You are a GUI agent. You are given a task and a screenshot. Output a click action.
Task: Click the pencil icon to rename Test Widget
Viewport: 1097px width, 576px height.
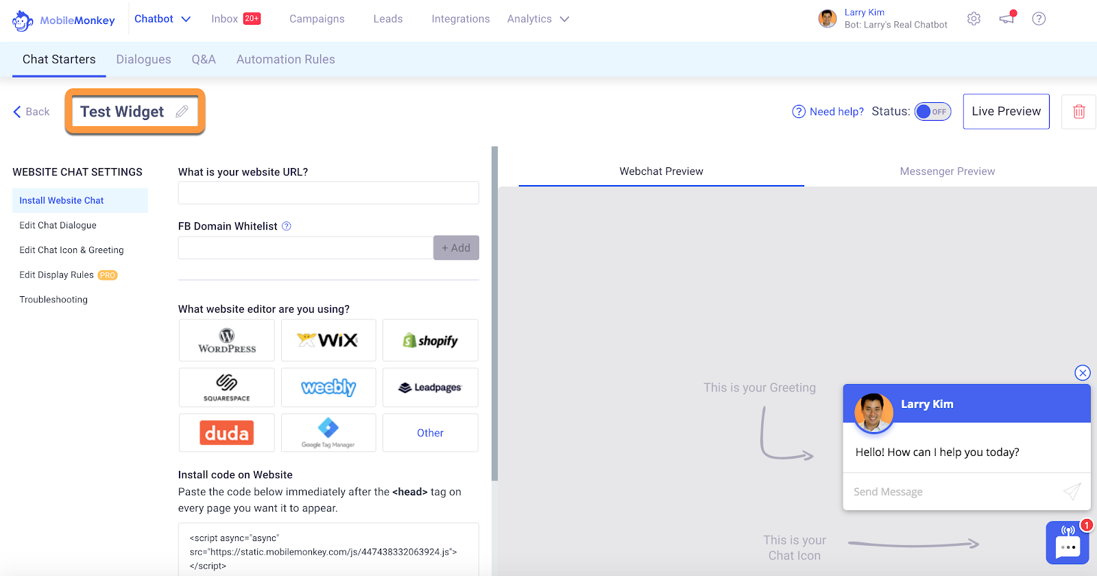(182, 112)
